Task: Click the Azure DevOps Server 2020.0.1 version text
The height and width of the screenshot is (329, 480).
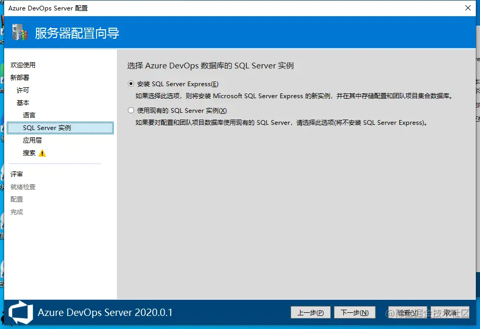Action: pos(105,312)
